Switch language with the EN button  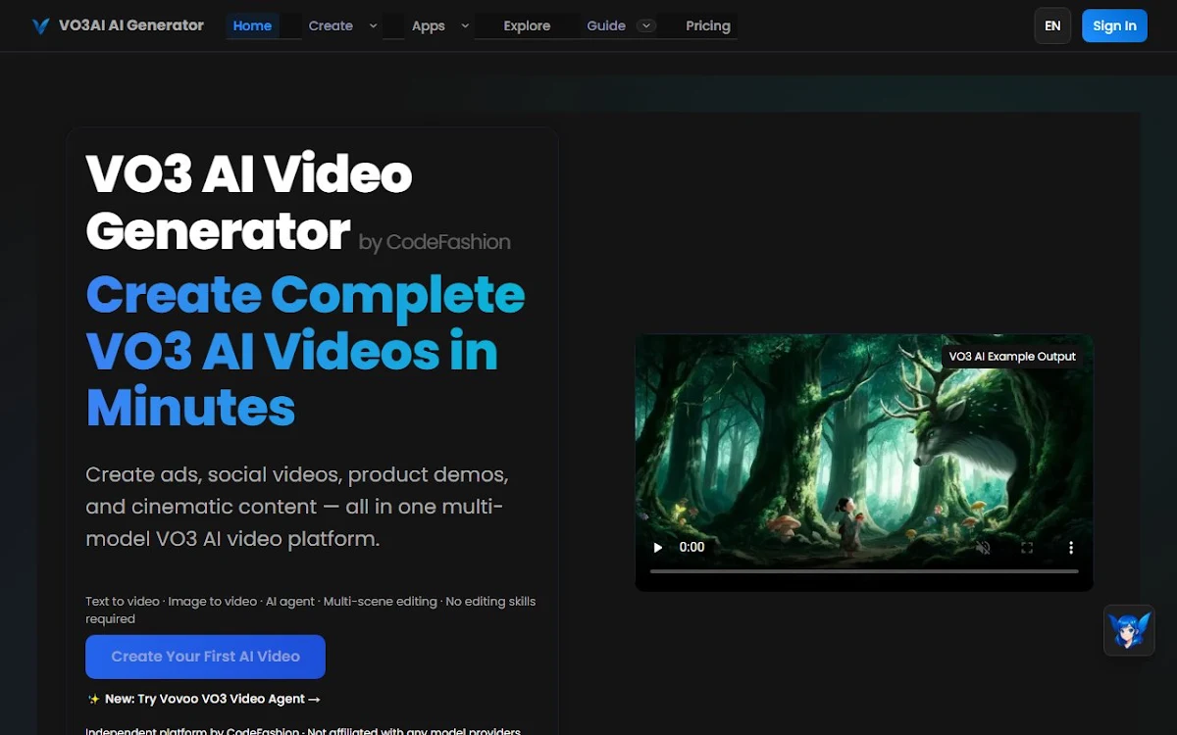(x=1052, y=25)
